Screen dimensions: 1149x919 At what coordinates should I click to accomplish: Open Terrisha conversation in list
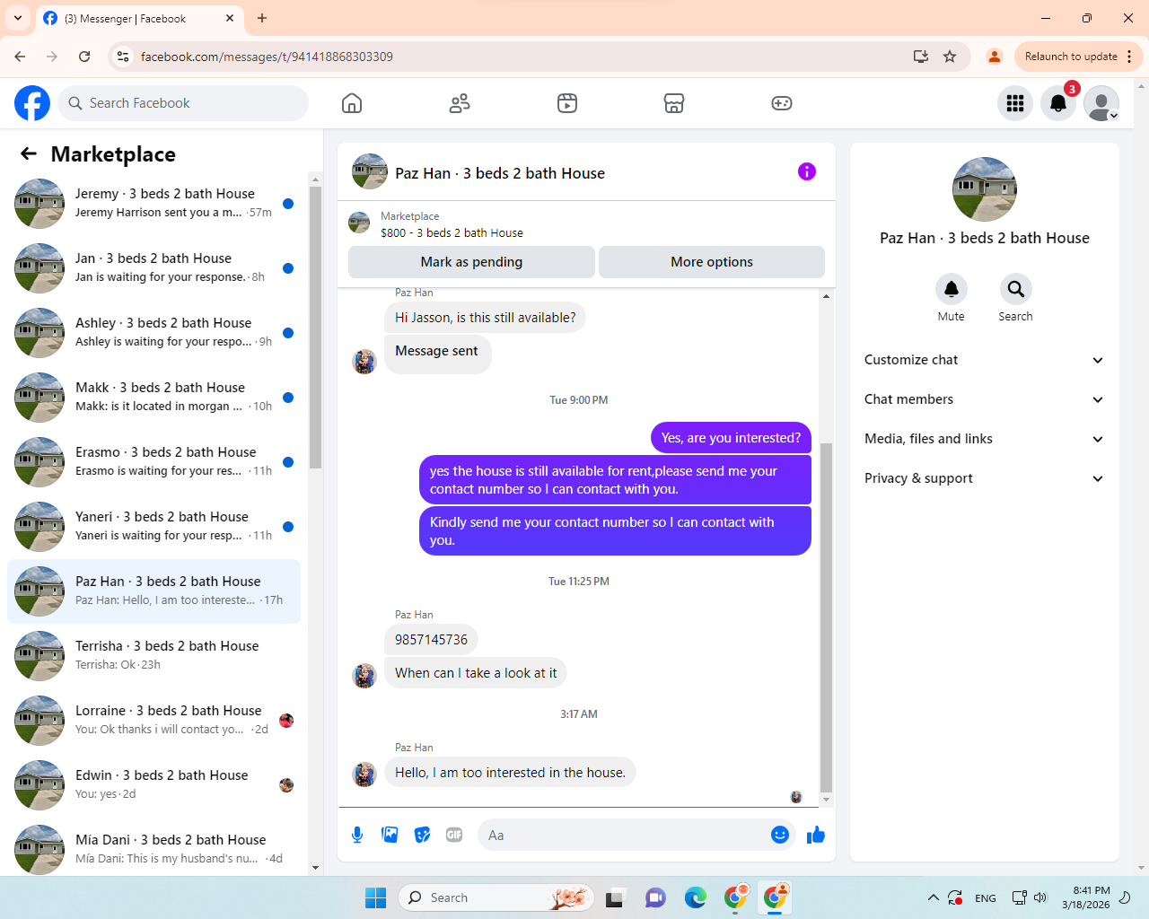coord(154,656)
